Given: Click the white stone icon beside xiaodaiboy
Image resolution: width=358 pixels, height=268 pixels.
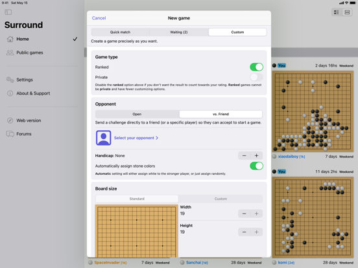Looking at the screenshot, I should pyautogui.click(x=274, y=157).
